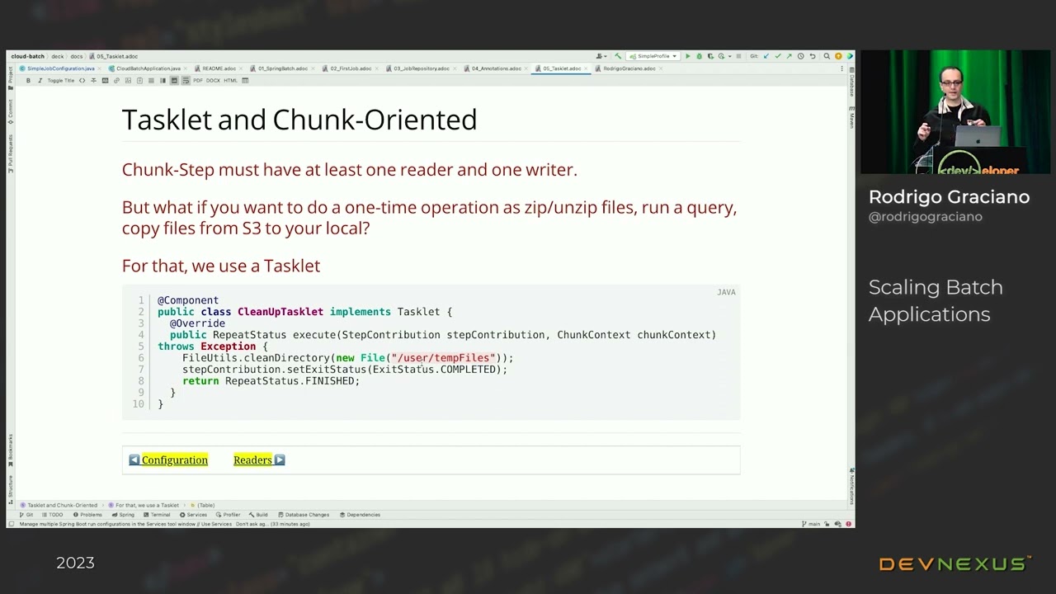
Task: Switch to preview-only editor layout
Action: 174,80
